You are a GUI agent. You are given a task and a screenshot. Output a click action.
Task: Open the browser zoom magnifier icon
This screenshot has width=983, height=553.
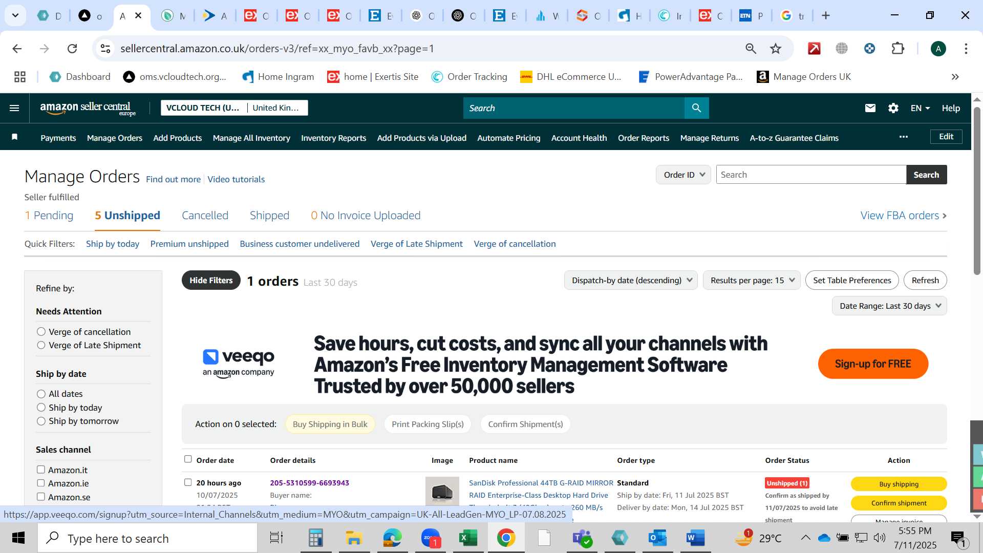click(751, 49)
